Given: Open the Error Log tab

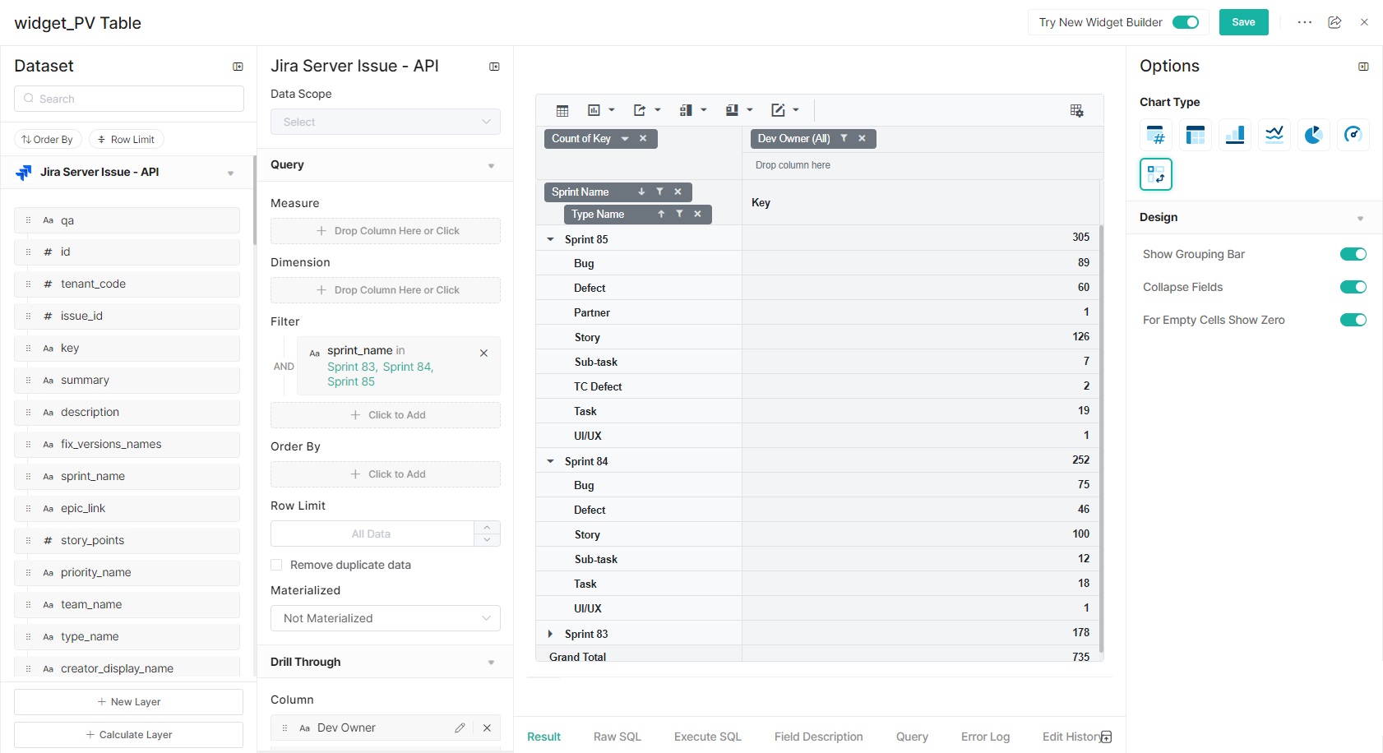Looking at the screenshot, I should click(x=985, y=737).
